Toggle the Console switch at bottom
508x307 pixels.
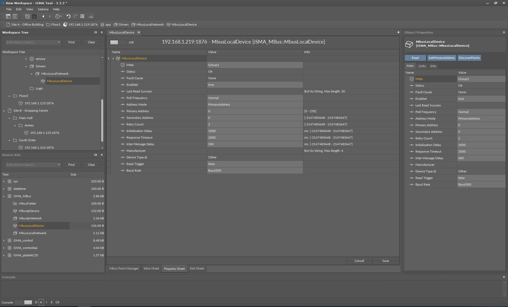pyautogui.click(x=24, y=302)
